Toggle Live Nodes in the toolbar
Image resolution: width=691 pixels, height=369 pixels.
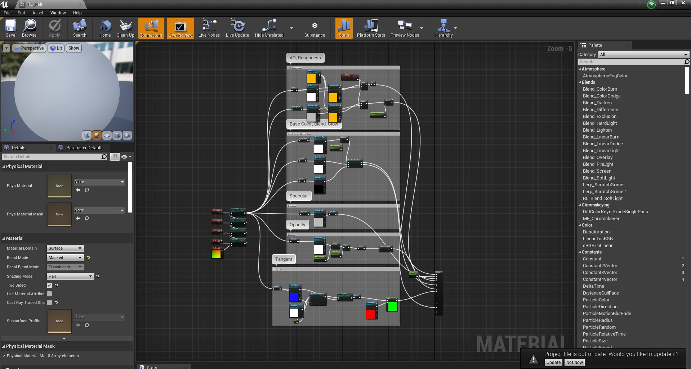click(209, 28)
